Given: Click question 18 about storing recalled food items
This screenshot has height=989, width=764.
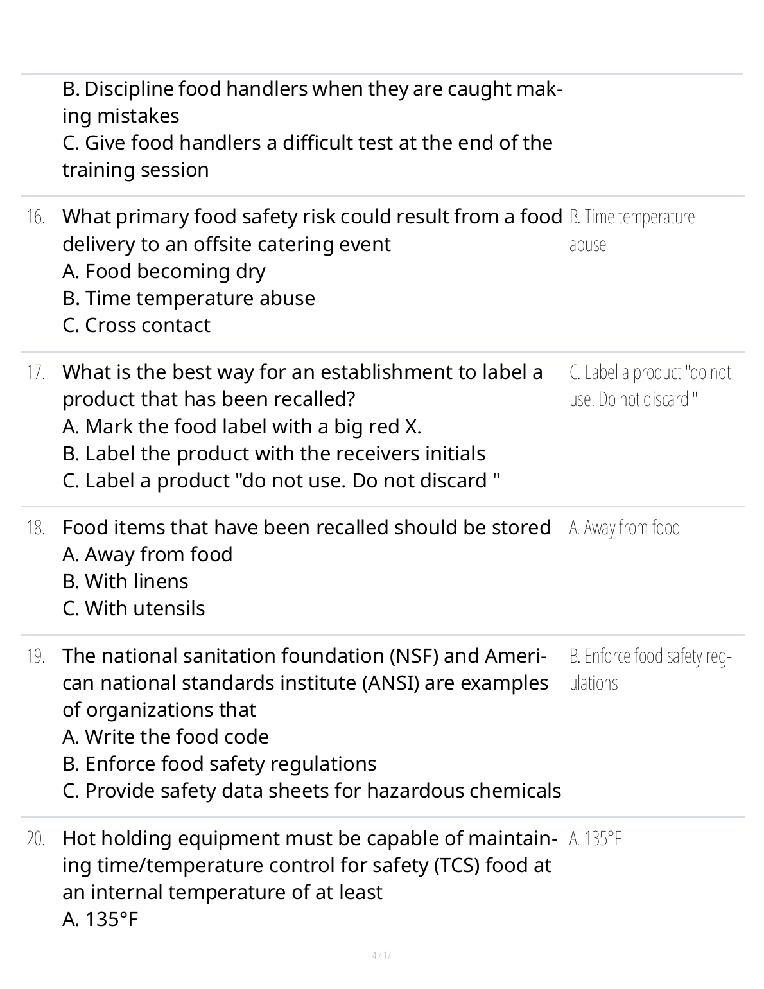Looking at the screenshot, I should point(306,528).
